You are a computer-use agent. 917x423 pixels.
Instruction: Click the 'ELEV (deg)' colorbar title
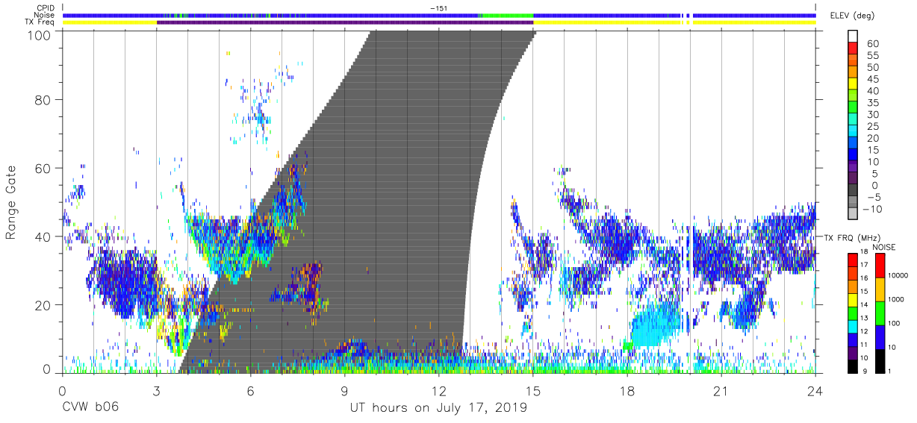pyautogui.click(x=851, y=15)
